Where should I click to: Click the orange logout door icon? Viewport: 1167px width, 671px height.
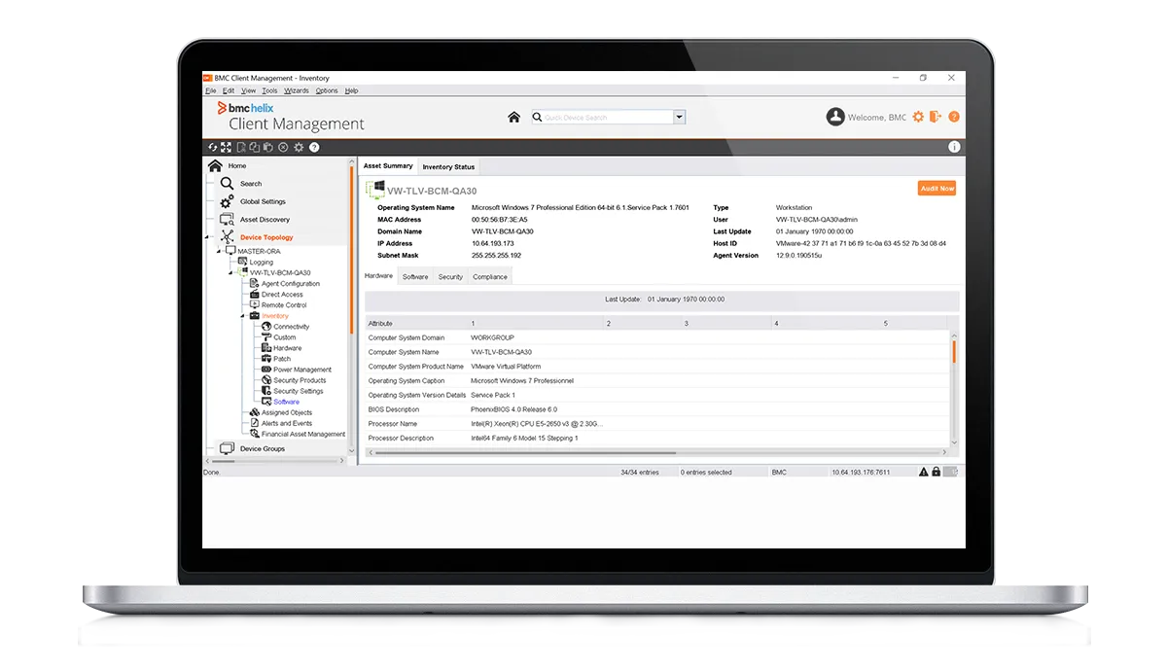click(936, 117)
